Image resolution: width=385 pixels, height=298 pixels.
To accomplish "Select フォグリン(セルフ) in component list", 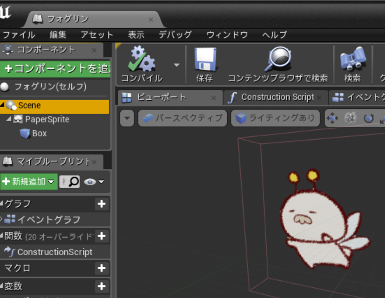I will click(x=50, y=87).
